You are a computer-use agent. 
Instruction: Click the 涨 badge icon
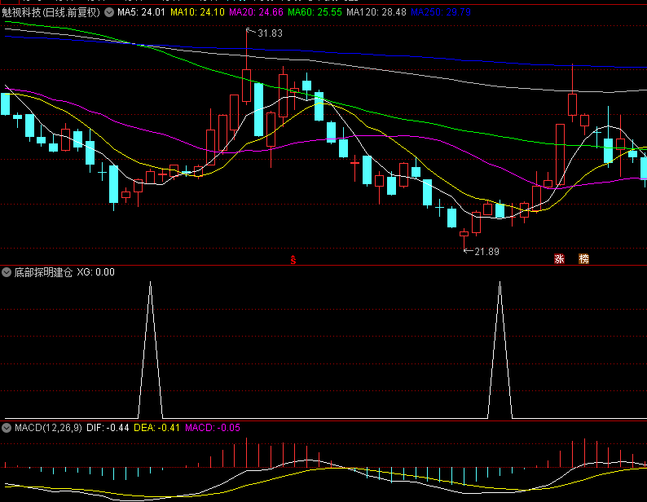[559, 259]
